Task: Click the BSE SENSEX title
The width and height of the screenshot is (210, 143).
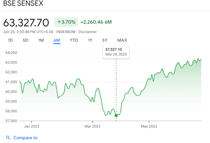Action: click(x=23, y=4)
